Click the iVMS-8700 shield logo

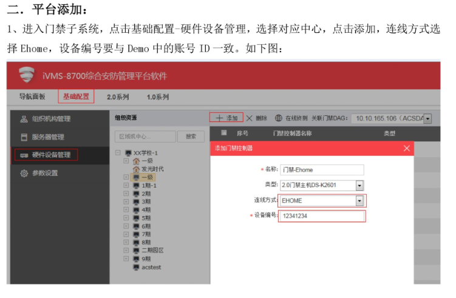coord(27,75)
